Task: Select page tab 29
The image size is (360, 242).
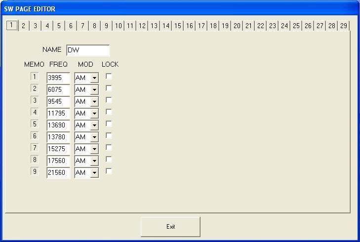Action: point(344,26)
